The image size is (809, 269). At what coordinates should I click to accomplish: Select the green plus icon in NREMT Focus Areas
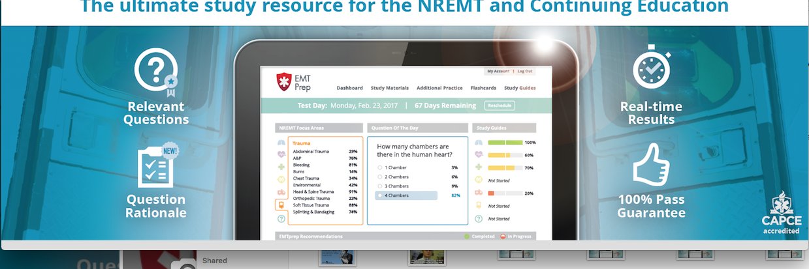point(281,167)
